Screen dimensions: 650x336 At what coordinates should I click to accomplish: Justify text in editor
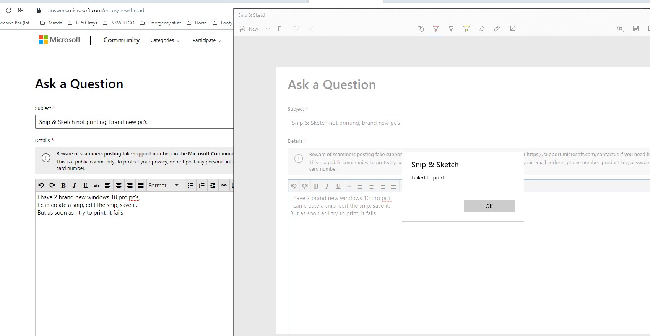click(141, 186)
